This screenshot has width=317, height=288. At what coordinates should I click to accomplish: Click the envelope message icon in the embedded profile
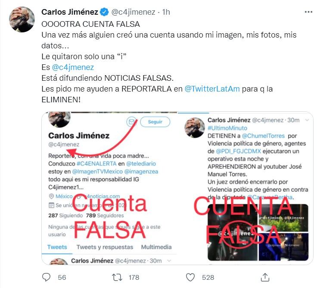131,122
